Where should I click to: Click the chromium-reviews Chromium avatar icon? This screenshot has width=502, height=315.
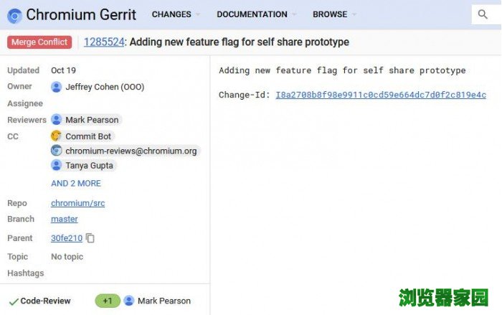(x=57, y=151)
